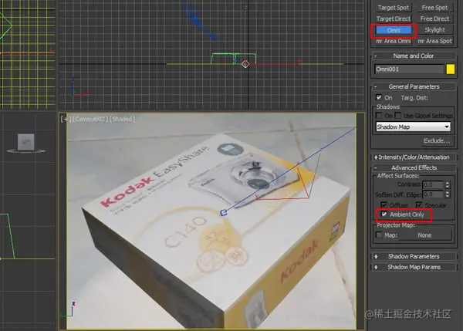This screenshot has height=331, width=463.
Task: Click the ViewCube in left viewport
Action: tap(26, 144)
